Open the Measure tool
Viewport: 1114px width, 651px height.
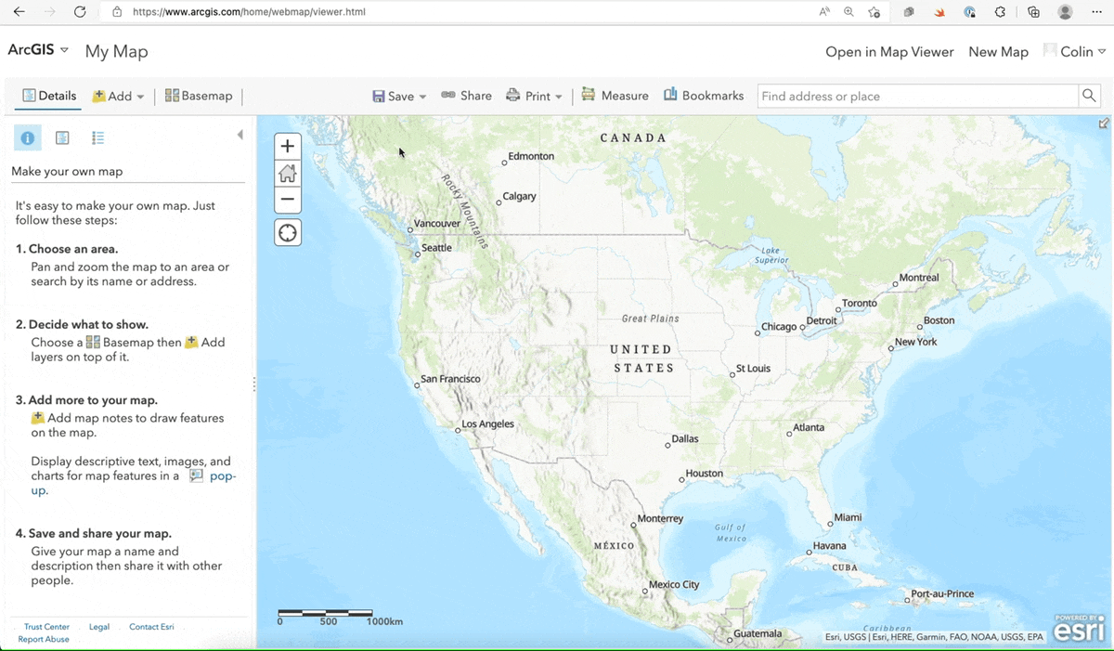pos(615,96)
